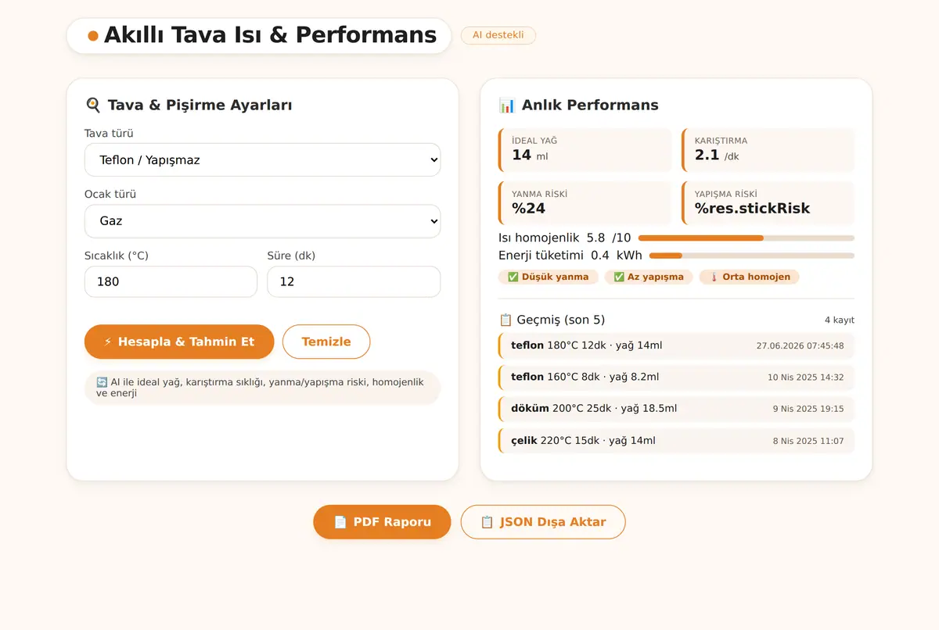This screenshot has height=630, width=939.
Task: Click the document icon on PDF Raporu button
Action: click(340, 522)
